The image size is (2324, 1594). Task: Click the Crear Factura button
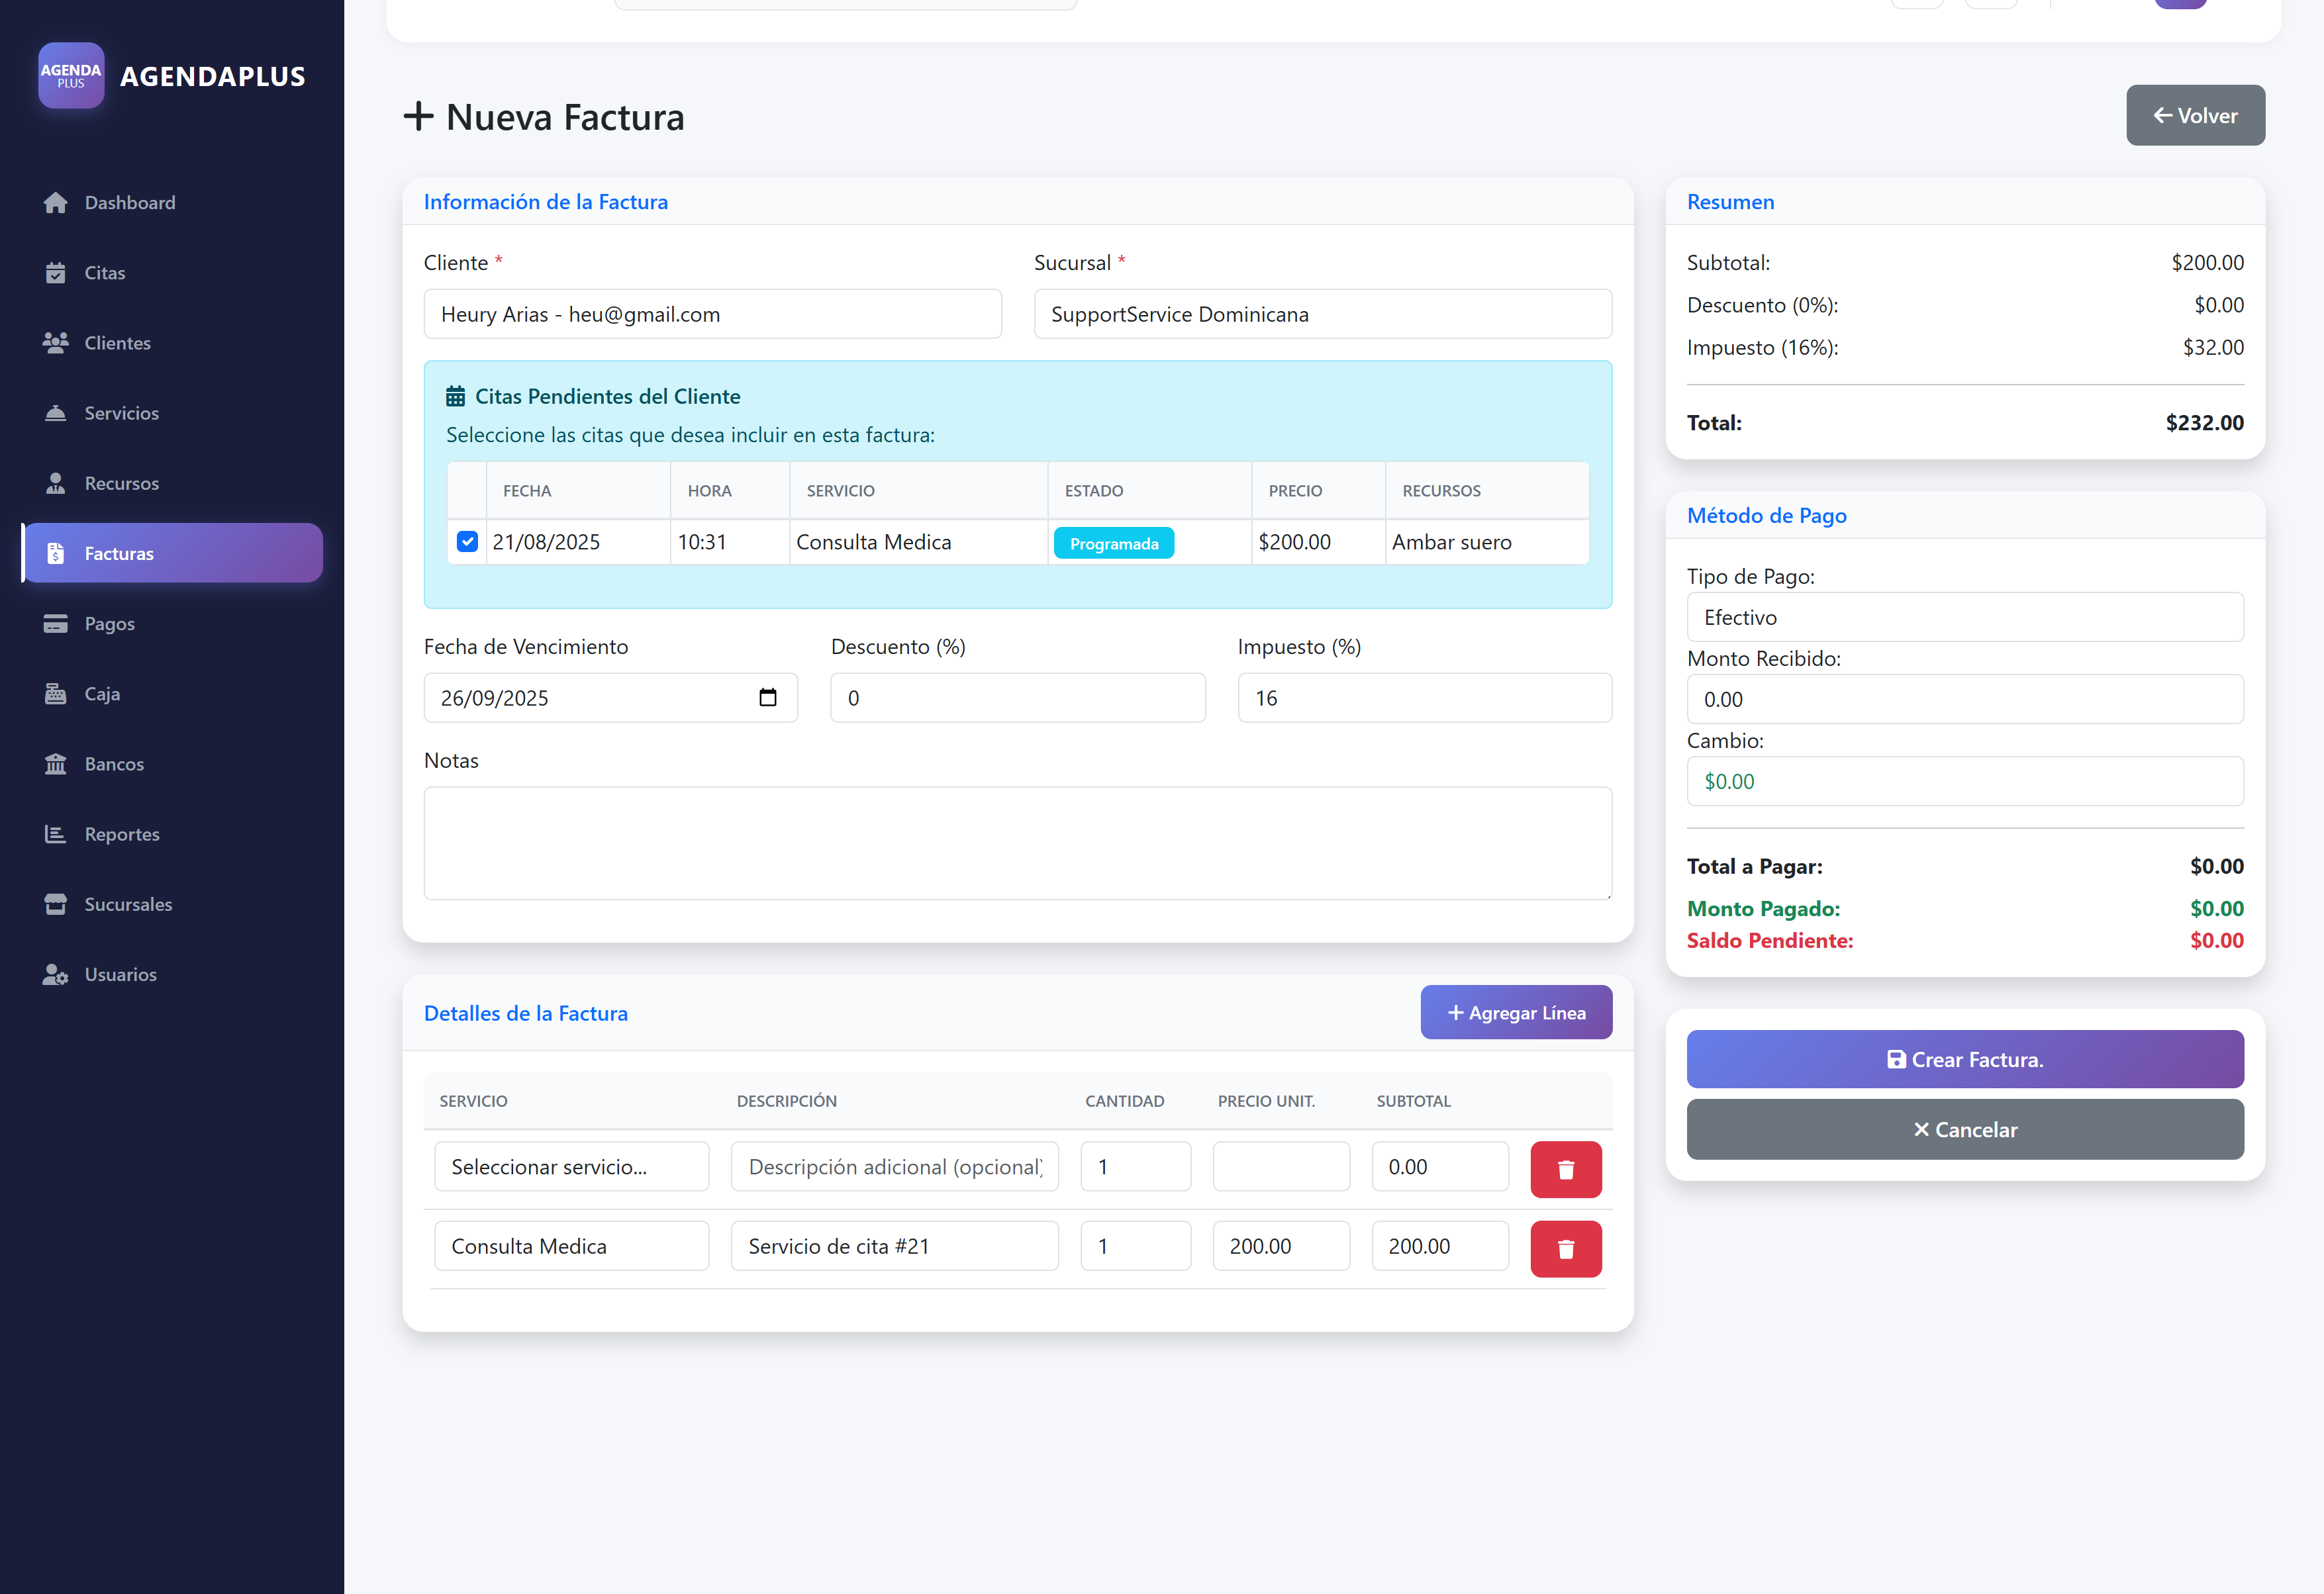[1964, 1060]
